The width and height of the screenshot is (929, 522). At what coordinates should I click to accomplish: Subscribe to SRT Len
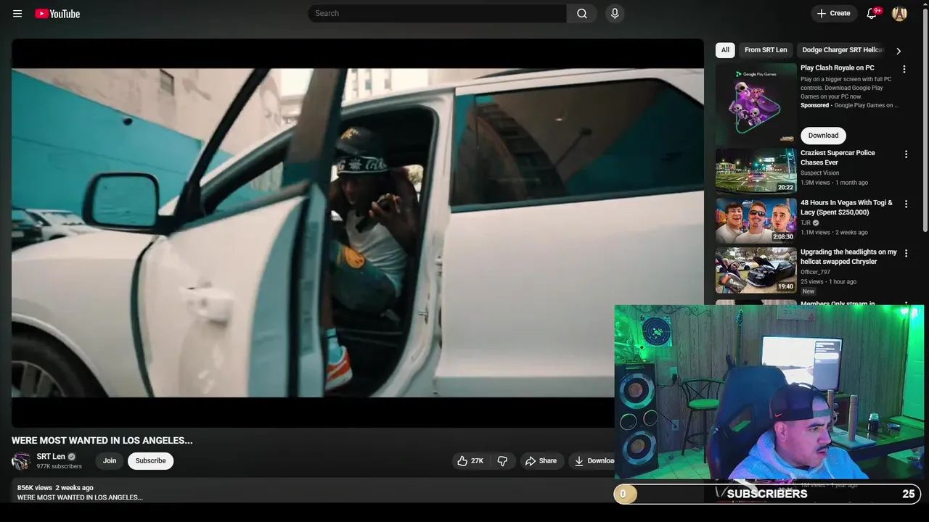150,461
